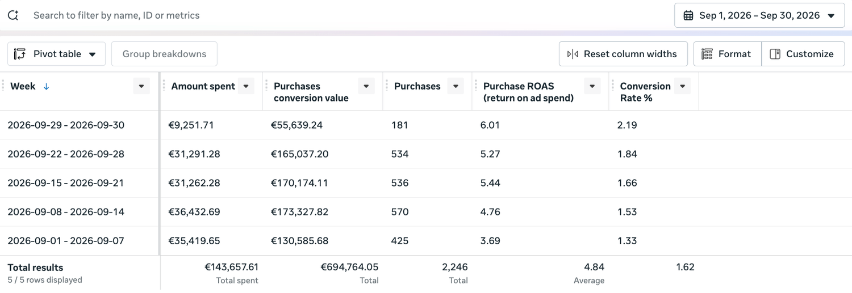
Task: Select the Week column header label
Action: tap(23, 86)
